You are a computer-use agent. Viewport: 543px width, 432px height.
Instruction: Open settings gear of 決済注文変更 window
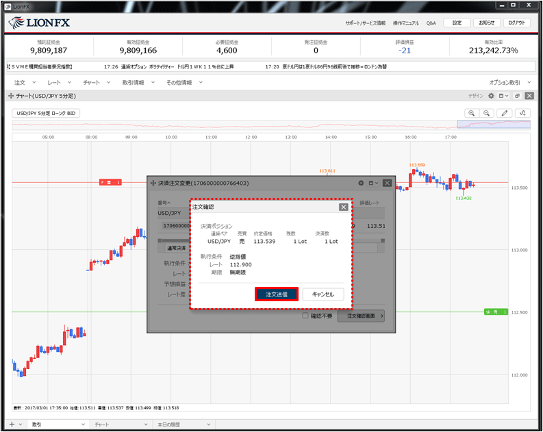pyautogui.click(x=361, y=183)
